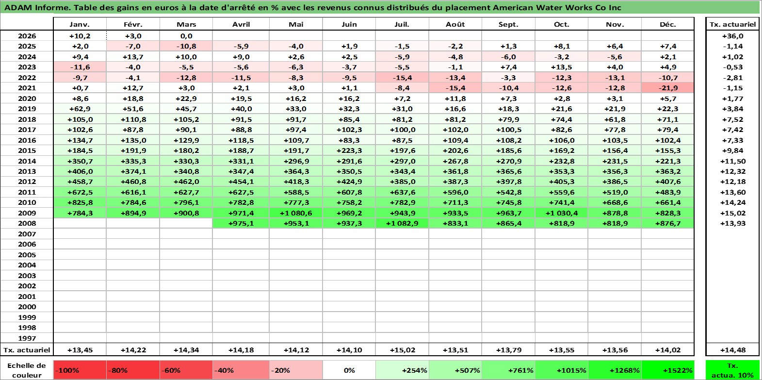Select the +10,2 cell for Janv. 2026
This screenshot has height=380, width=762.
(x=80, y=36)
